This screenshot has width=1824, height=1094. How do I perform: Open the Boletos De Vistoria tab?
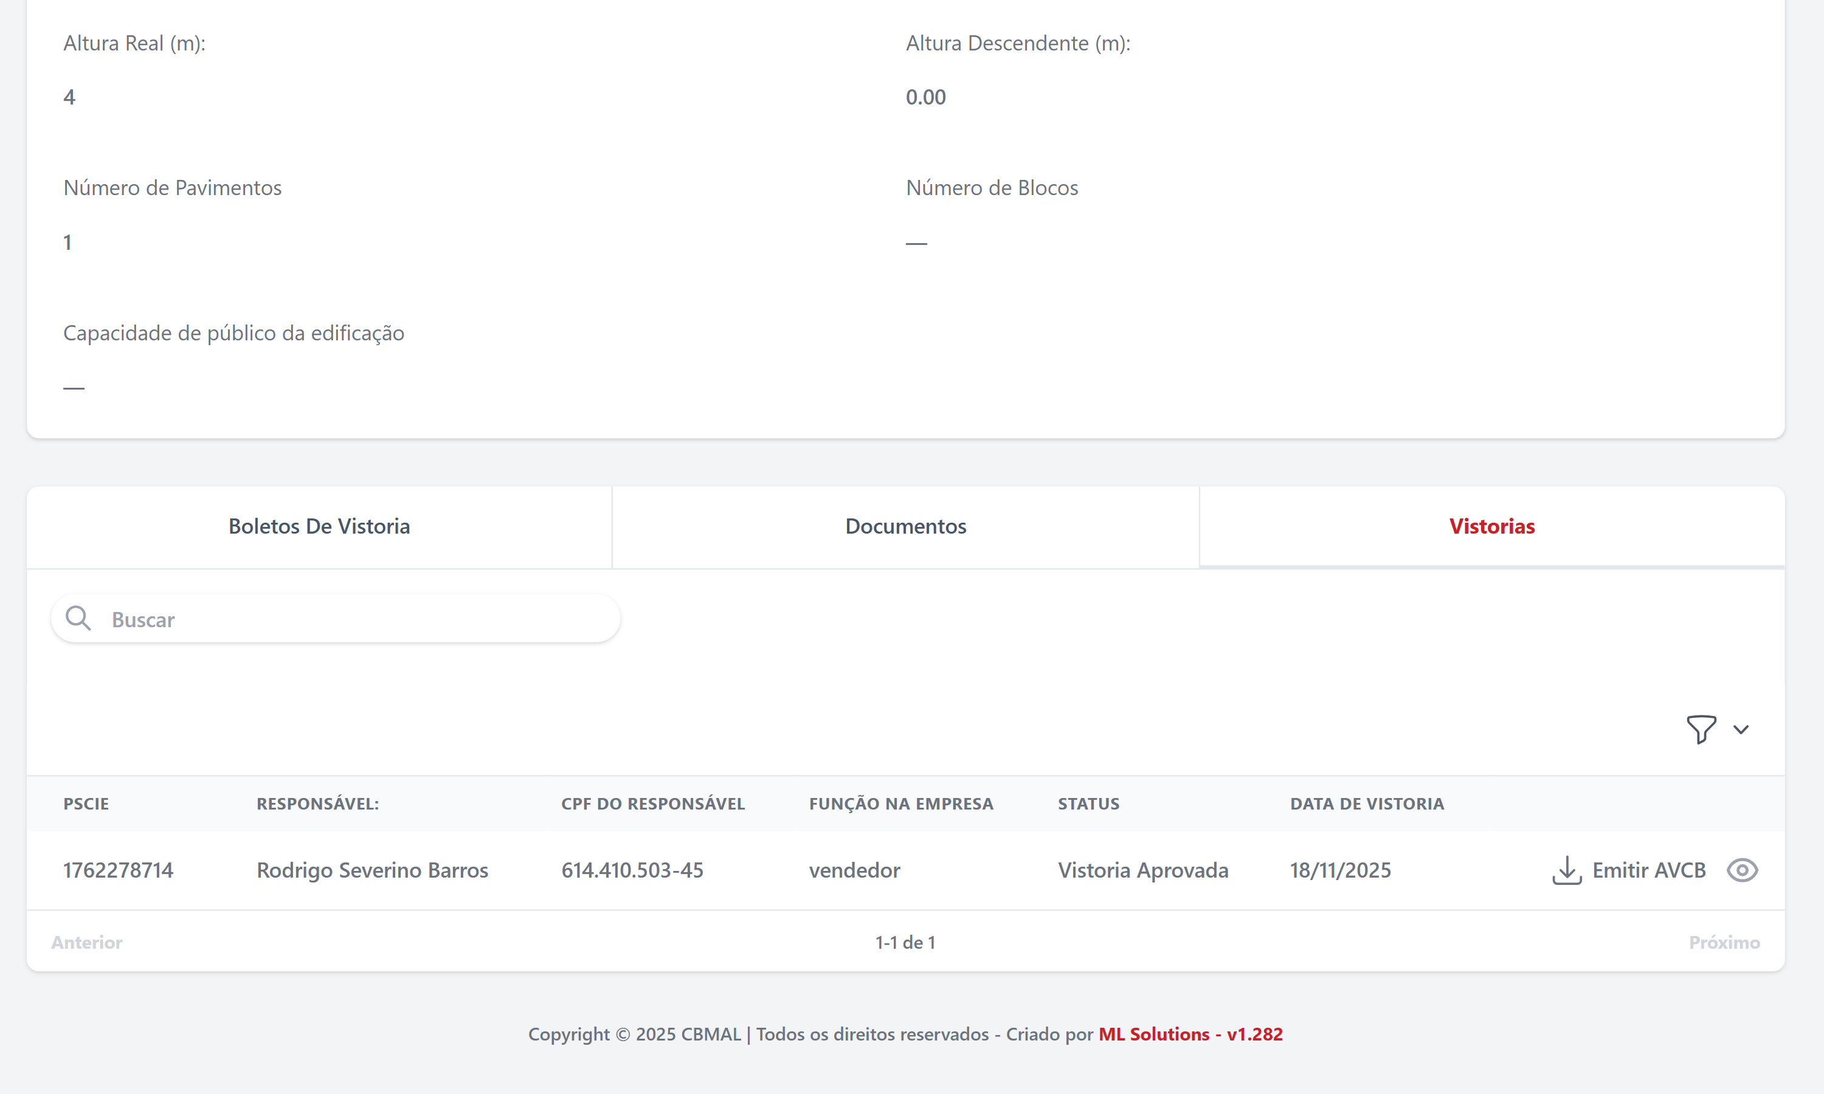(x=319, y=526)
